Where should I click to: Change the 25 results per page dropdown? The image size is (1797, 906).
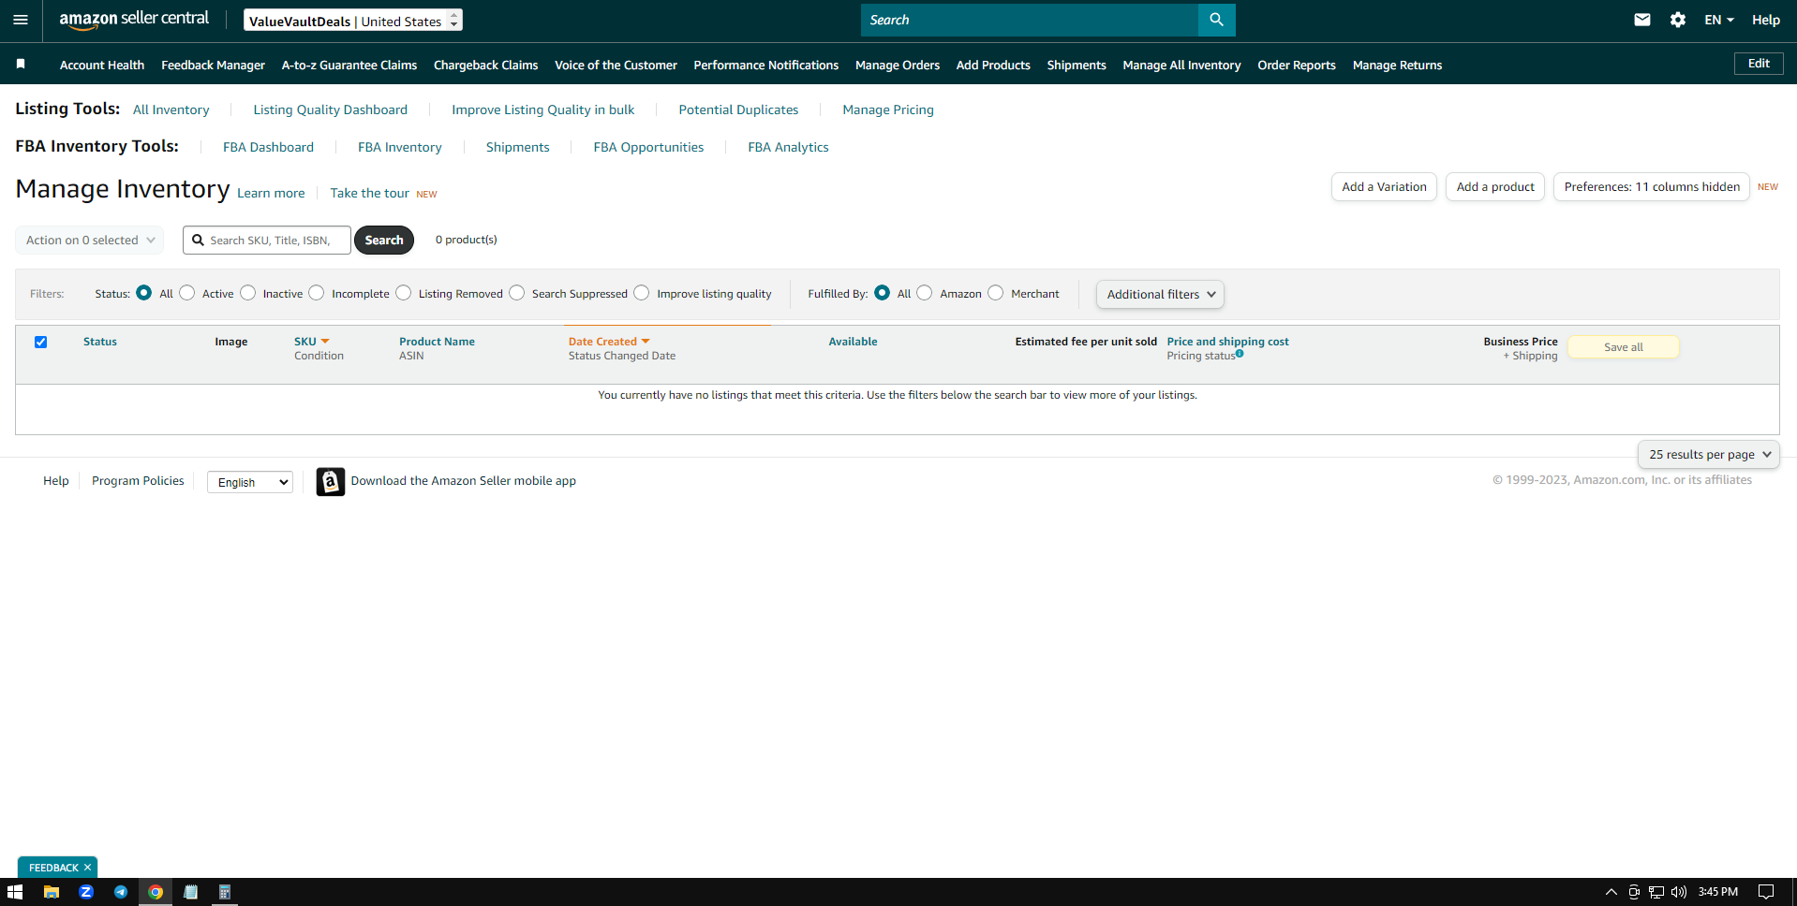(1709, 455)
